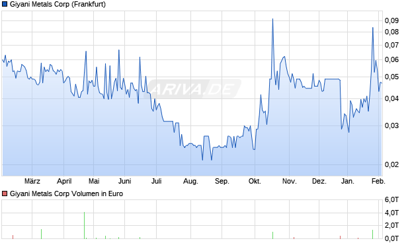410x245 pixels.
Task: Click the red volume bar in late December
Action: coord(340,237)
